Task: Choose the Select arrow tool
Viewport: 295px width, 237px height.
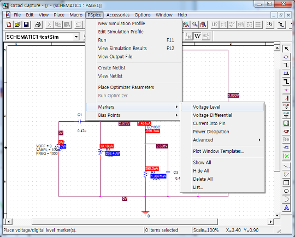Action: point(286,49)
